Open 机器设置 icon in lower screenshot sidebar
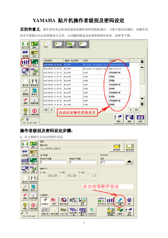The width and height of the screenshot is (168, 238). 33,196
